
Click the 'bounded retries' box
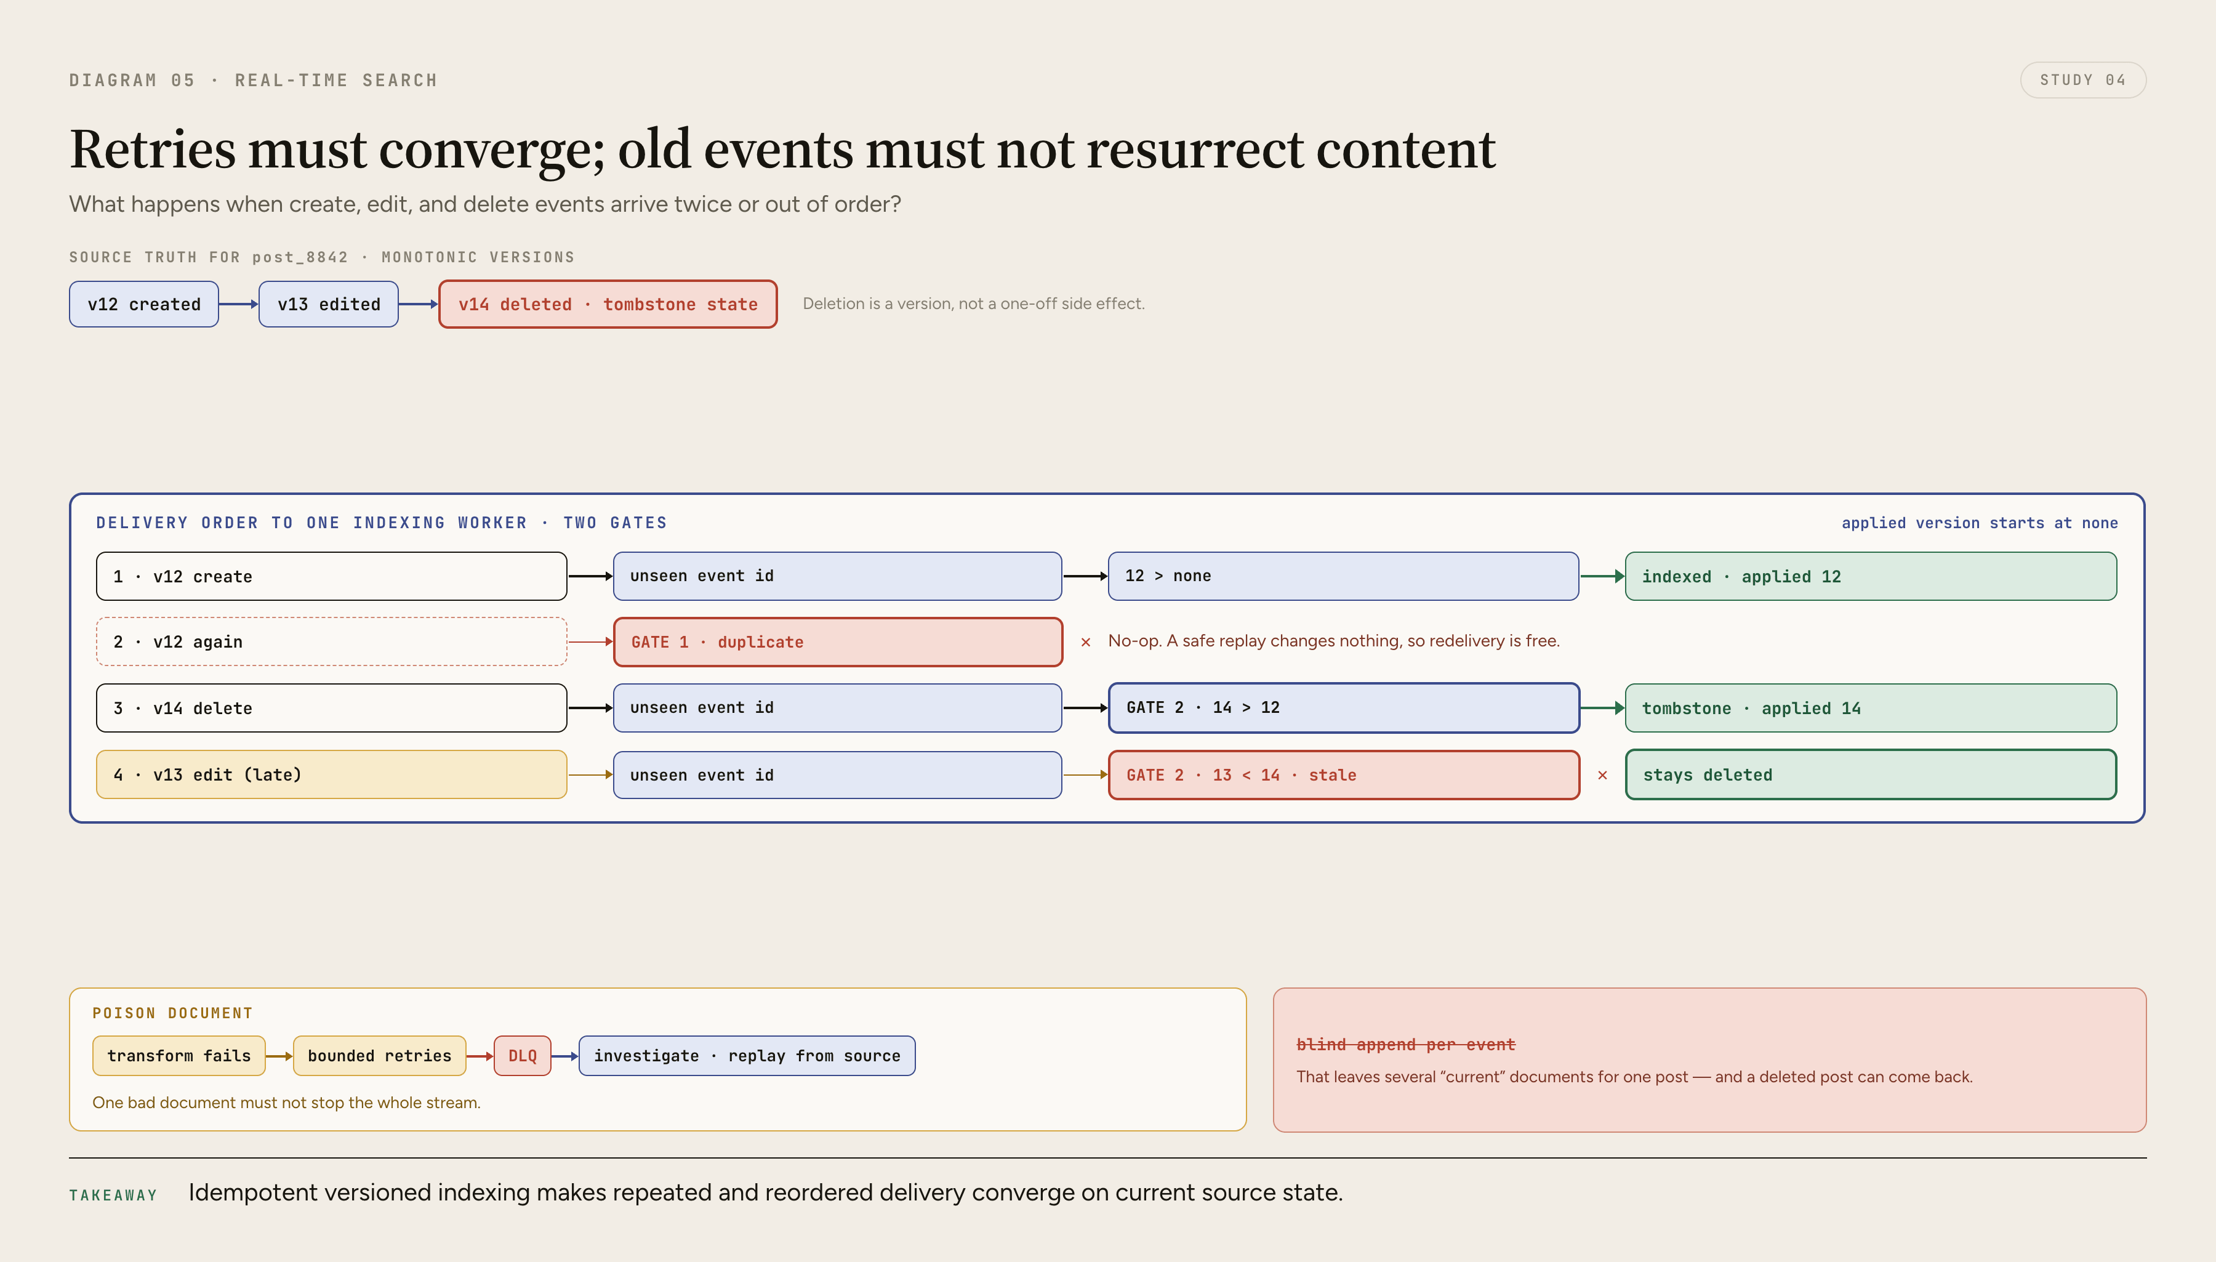[x=380, y=1056]
